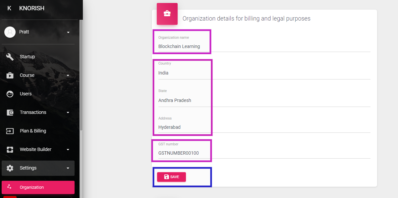398x198 pixels.
Task: Click the Transactions wallet icon
Action: point(10,112)
